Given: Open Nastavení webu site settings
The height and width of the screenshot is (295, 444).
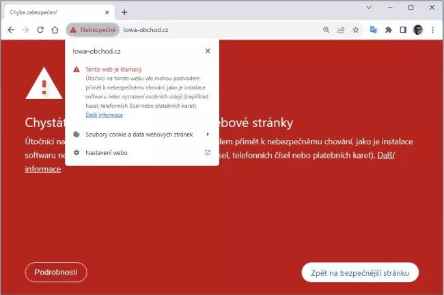Looking at the screenshot, I should point(141,152).
